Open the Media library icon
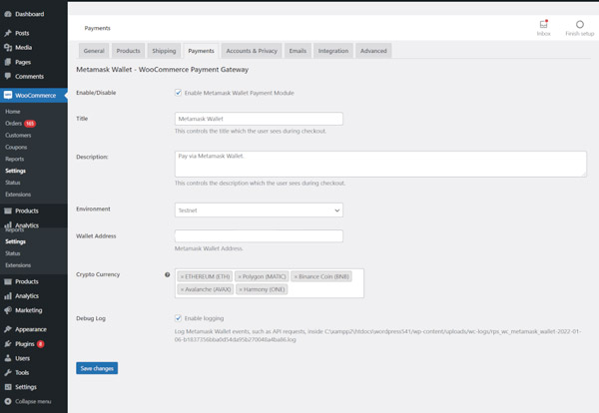The height and width of the screenshot is (413, 599). 8,47
